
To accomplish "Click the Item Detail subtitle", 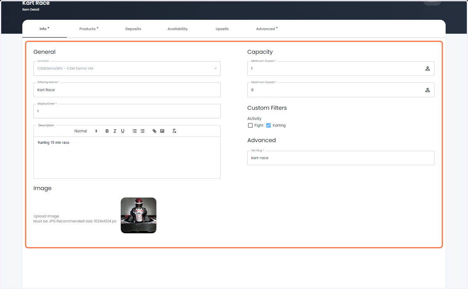I will [31, 10].
